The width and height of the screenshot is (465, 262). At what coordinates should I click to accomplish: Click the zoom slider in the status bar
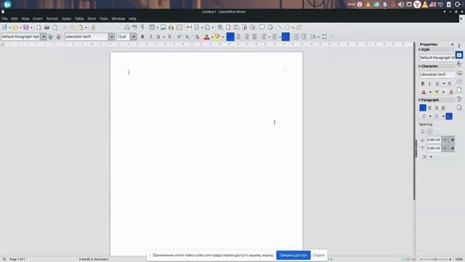coord(436,259)
